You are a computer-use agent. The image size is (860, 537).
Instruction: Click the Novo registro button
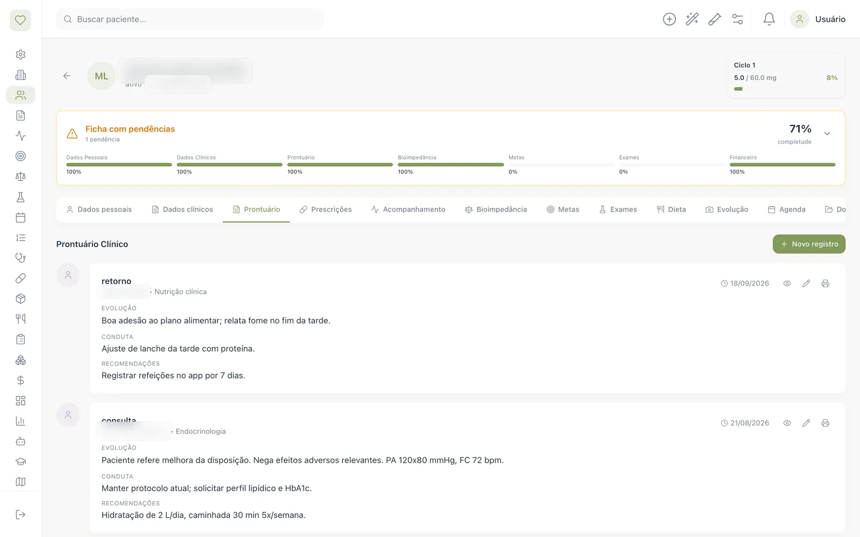tap(809, 244)
